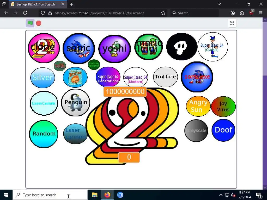Image resolution: width=267 pixels, height=200 pixels.
Task: Click the green flag to start project
Action: [x=30, y=23]
